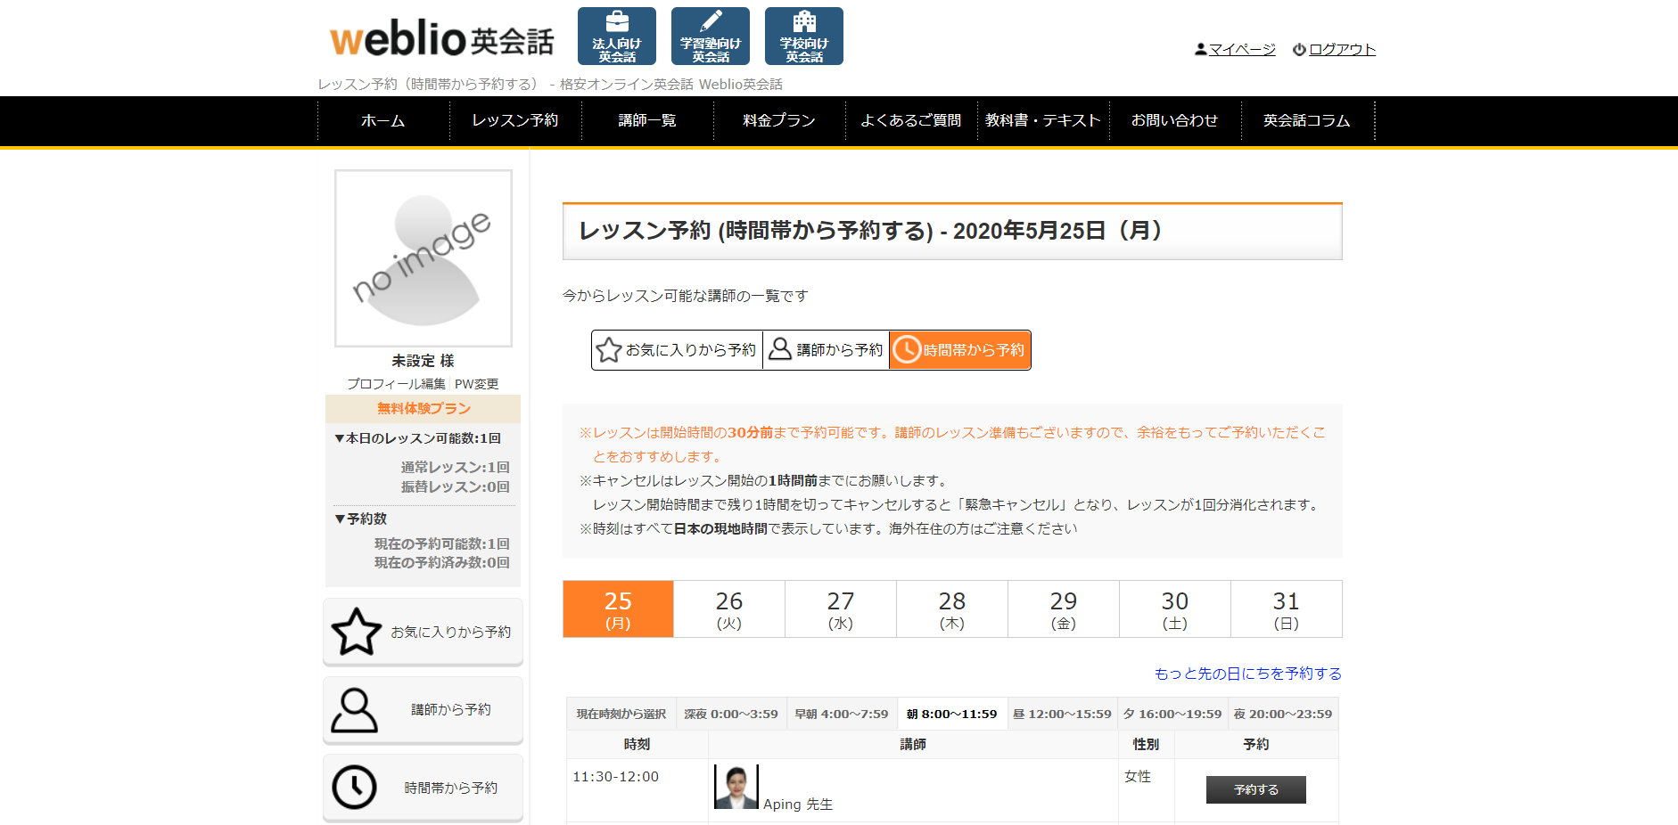Select the お気に入りから予約 toggle button

(677, 350)
